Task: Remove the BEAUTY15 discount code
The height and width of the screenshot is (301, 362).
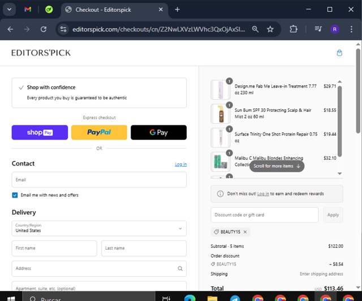Action: (245, 232)
